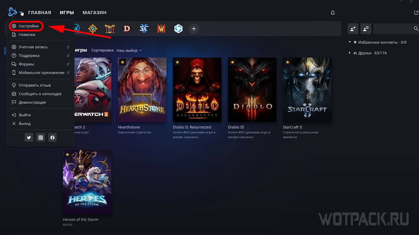Open the Instagram social link

coord(41,138)
